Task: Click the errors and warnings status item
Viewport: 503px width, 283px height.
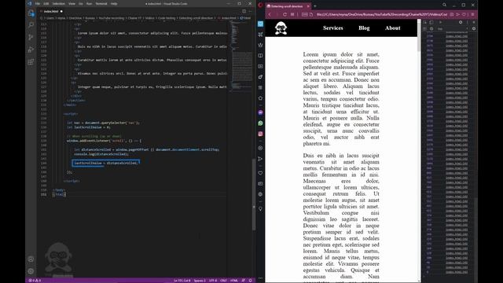Action: click(x=35, y=281)
